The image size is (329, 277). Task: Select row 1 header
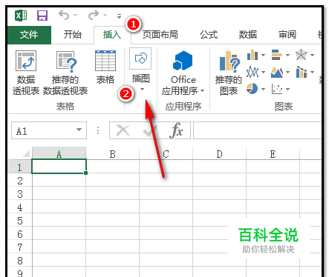click(x=20, y=167)
